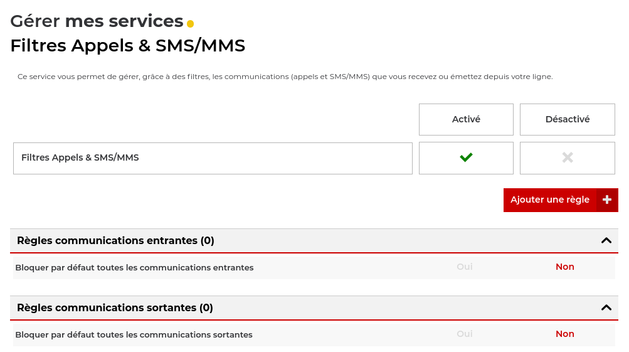This screenshot has height=352, width=629.
Task: Select Oui for blocking outgoing communications
Action: [465, 334]
